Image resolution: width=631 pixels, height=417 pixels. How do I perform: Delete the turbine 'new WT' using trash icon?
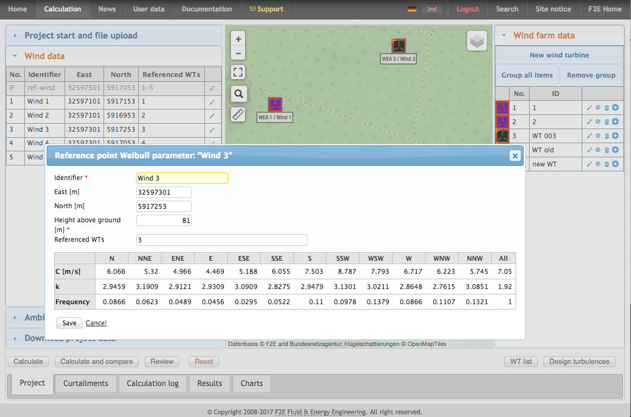coord(606,164)
